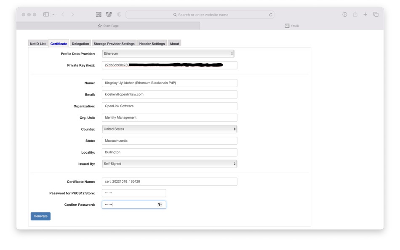Add a new tab with plus icon
The width and height of the screenshot is (400, 250).
coord(365,15)
